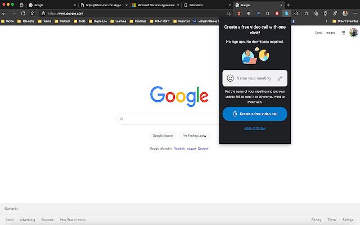Open Gmail link

click(x=318, y=33)
